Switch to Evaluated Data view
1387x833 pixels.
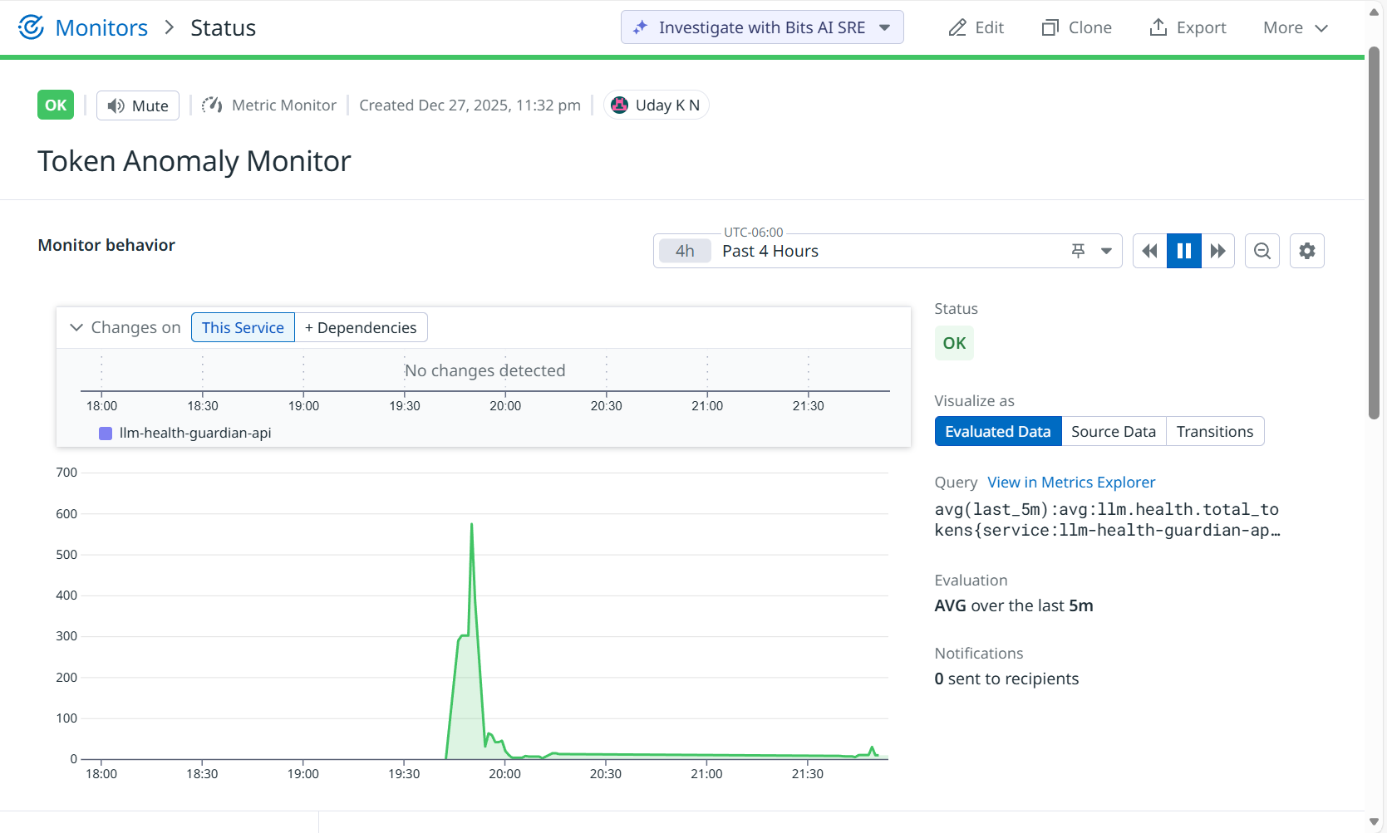[998, 431]
